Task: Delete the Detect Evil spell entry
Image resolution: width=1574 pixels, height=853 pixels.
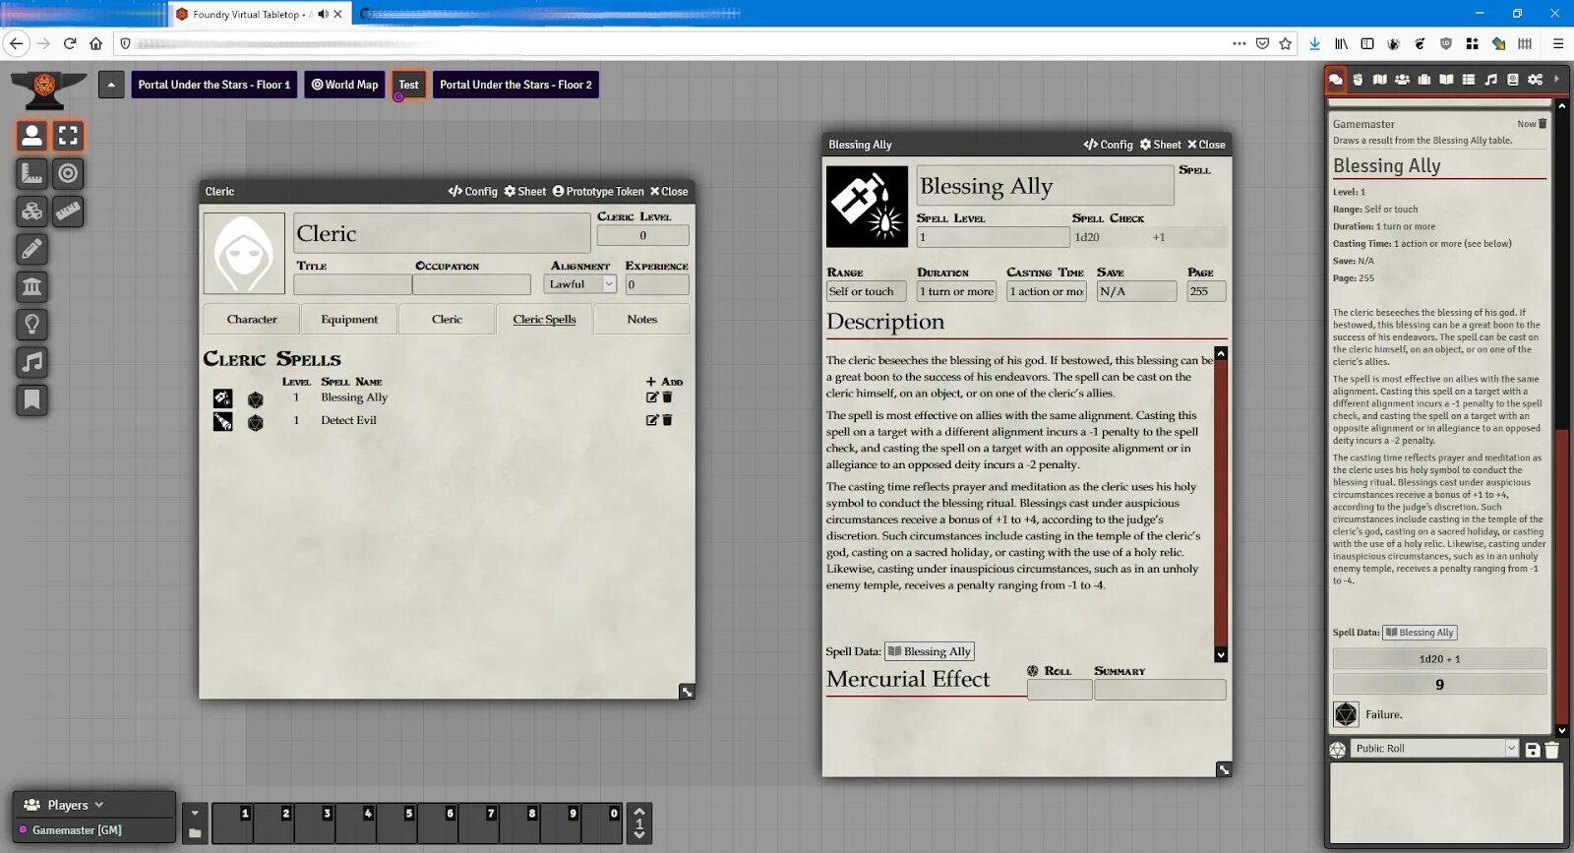Action: [x=667, y=420]
